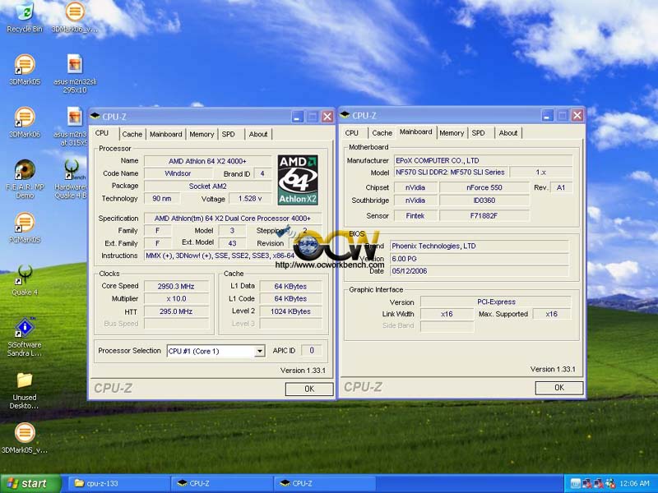Switch to the cpu-z-133 folder taskbar button
This screenshot has height=493, width=658.
[118, 483]
